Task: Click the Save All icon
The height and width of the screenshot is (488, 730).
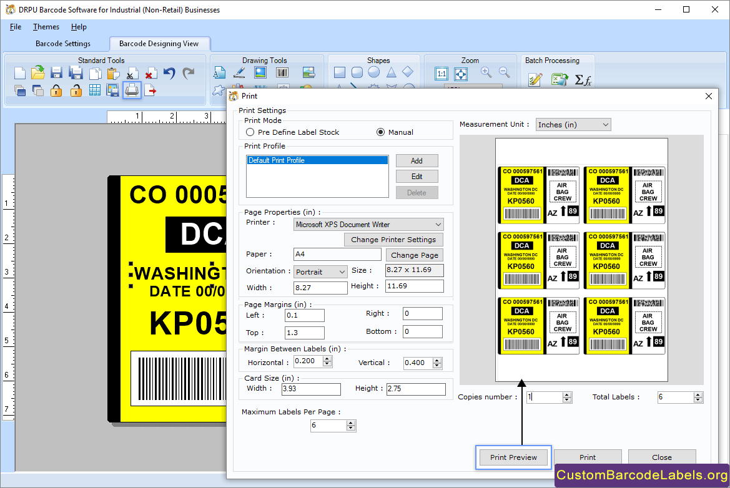Action: click(x=76, y=73)
